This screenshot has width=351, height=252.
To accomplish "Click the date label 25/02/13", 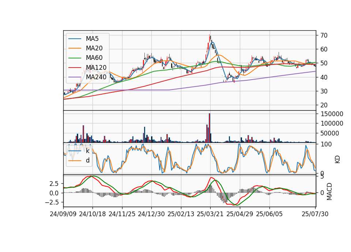I will (x=181, y=214).
